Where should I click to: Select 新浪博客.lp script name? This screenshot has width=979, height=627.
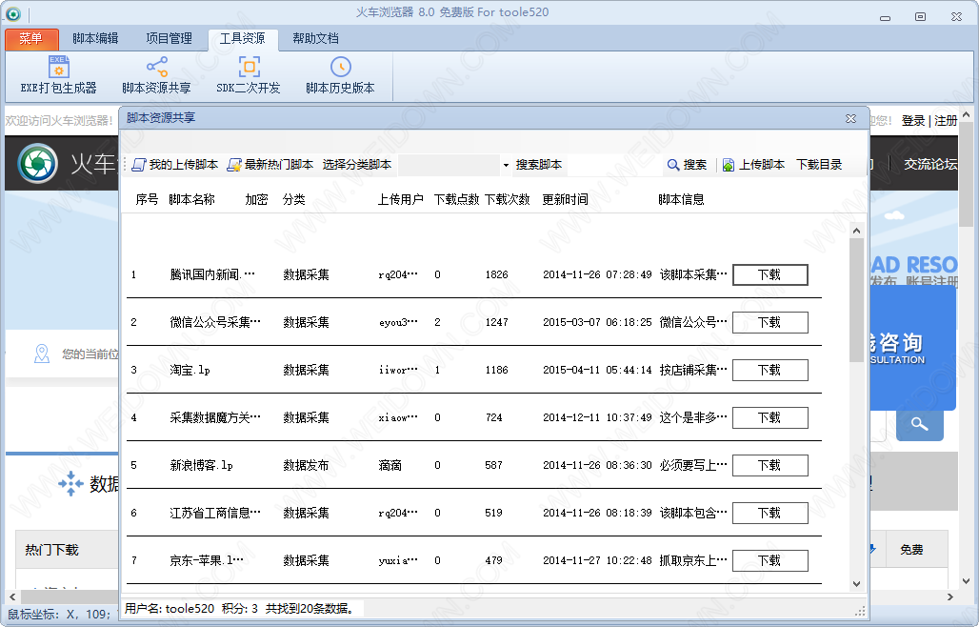coord(201,465)
